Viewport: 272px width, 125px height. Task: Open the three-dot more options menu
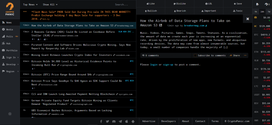point(245,55)
